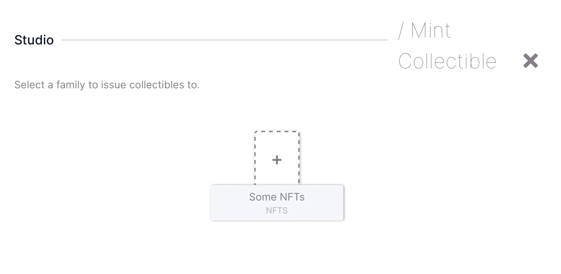Click the plus icon in dashed card

277,160
